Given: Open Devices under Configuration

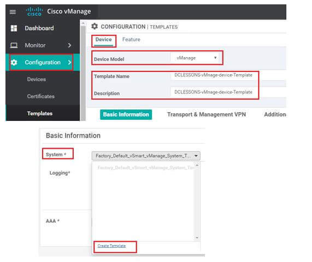Looking at the screenshot, I should pos(37,80).
